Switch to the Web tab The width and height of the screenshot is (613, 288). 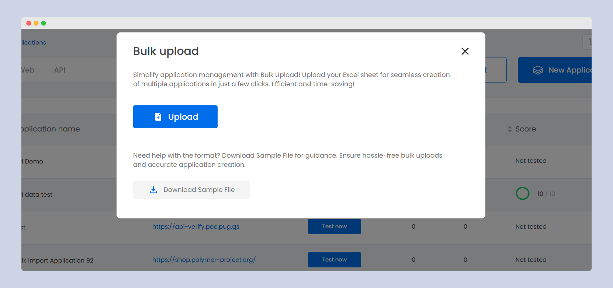point(28,70)
